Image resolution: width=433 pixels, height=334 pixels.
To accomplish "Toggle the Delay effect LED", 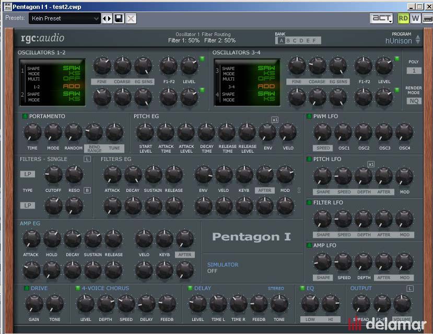I will click(x=190, y=288).
